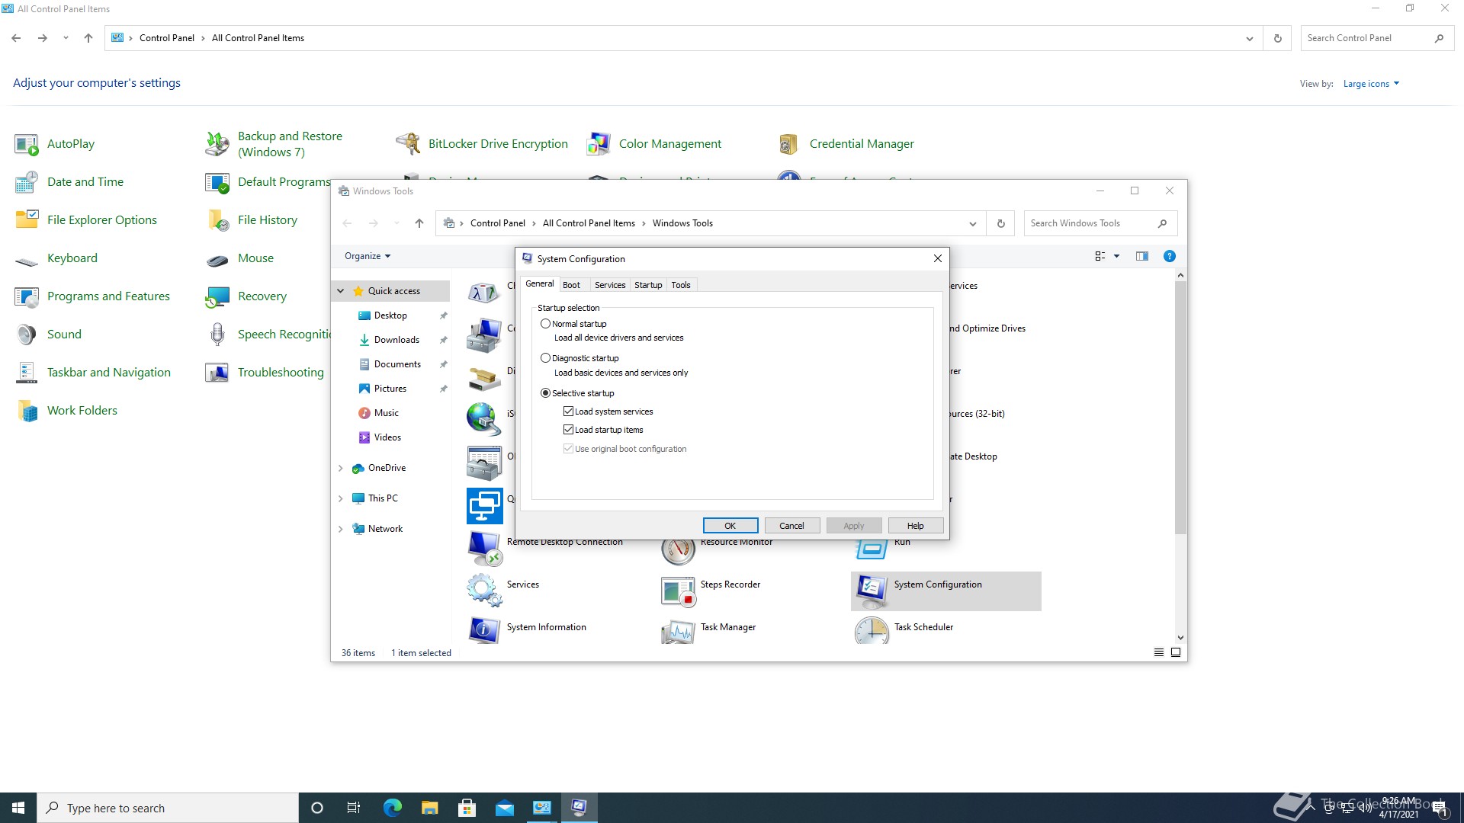
Task: Select the General tab
Action: coord(540,283)
